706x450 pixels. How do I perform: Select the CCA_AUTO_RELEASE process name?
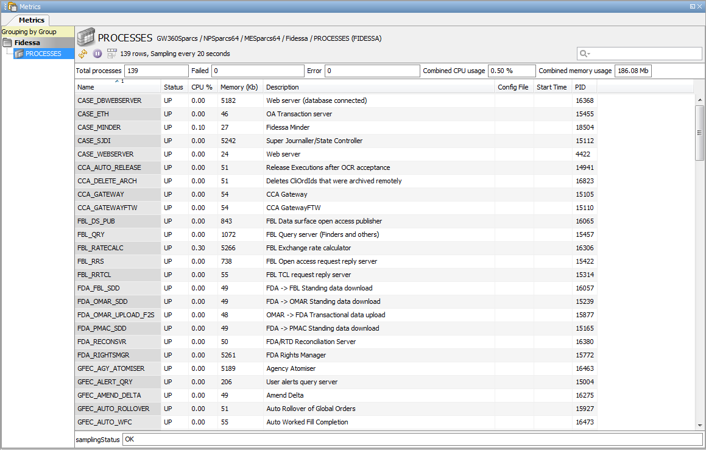pos(109,167)
